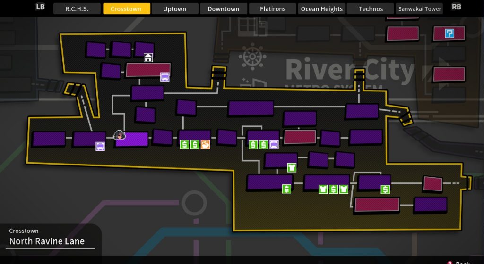Click the left shirt icon of the shirt-dollar-shirt trio

(x=323, y=189)
